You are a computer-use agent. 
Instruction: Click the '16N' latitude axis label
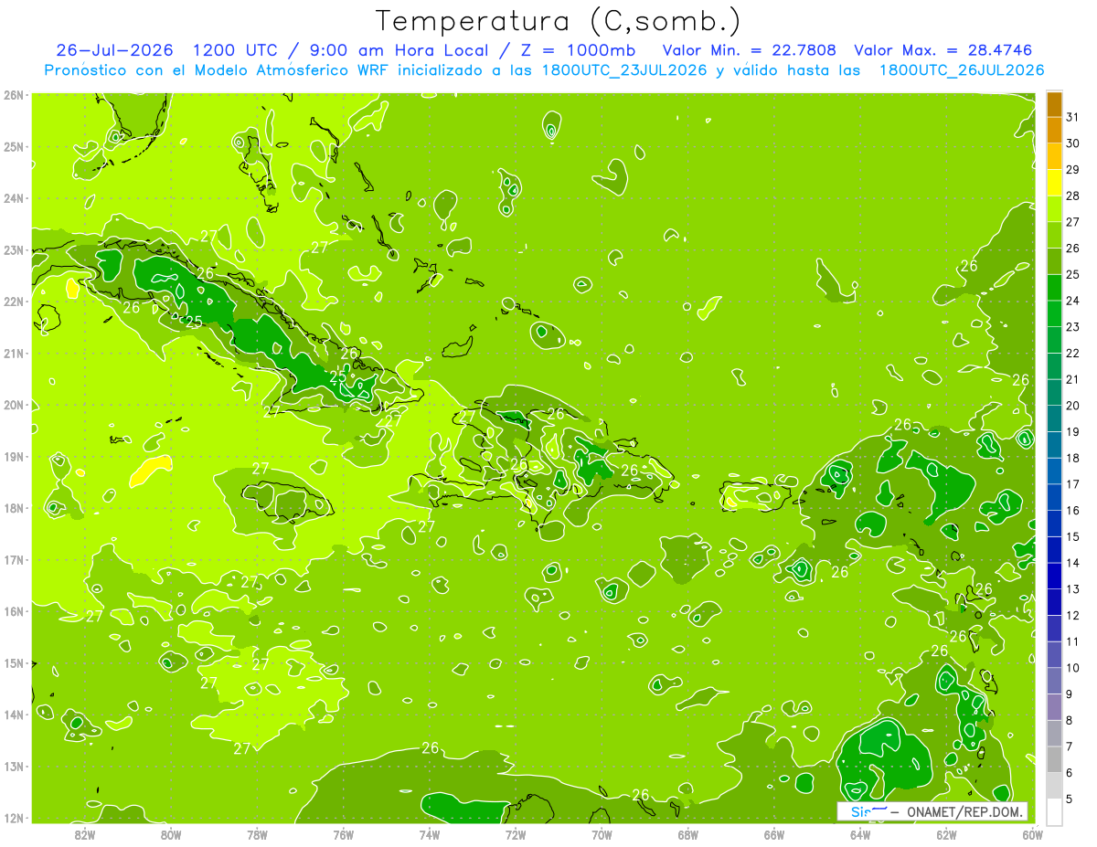coord(13,611)
